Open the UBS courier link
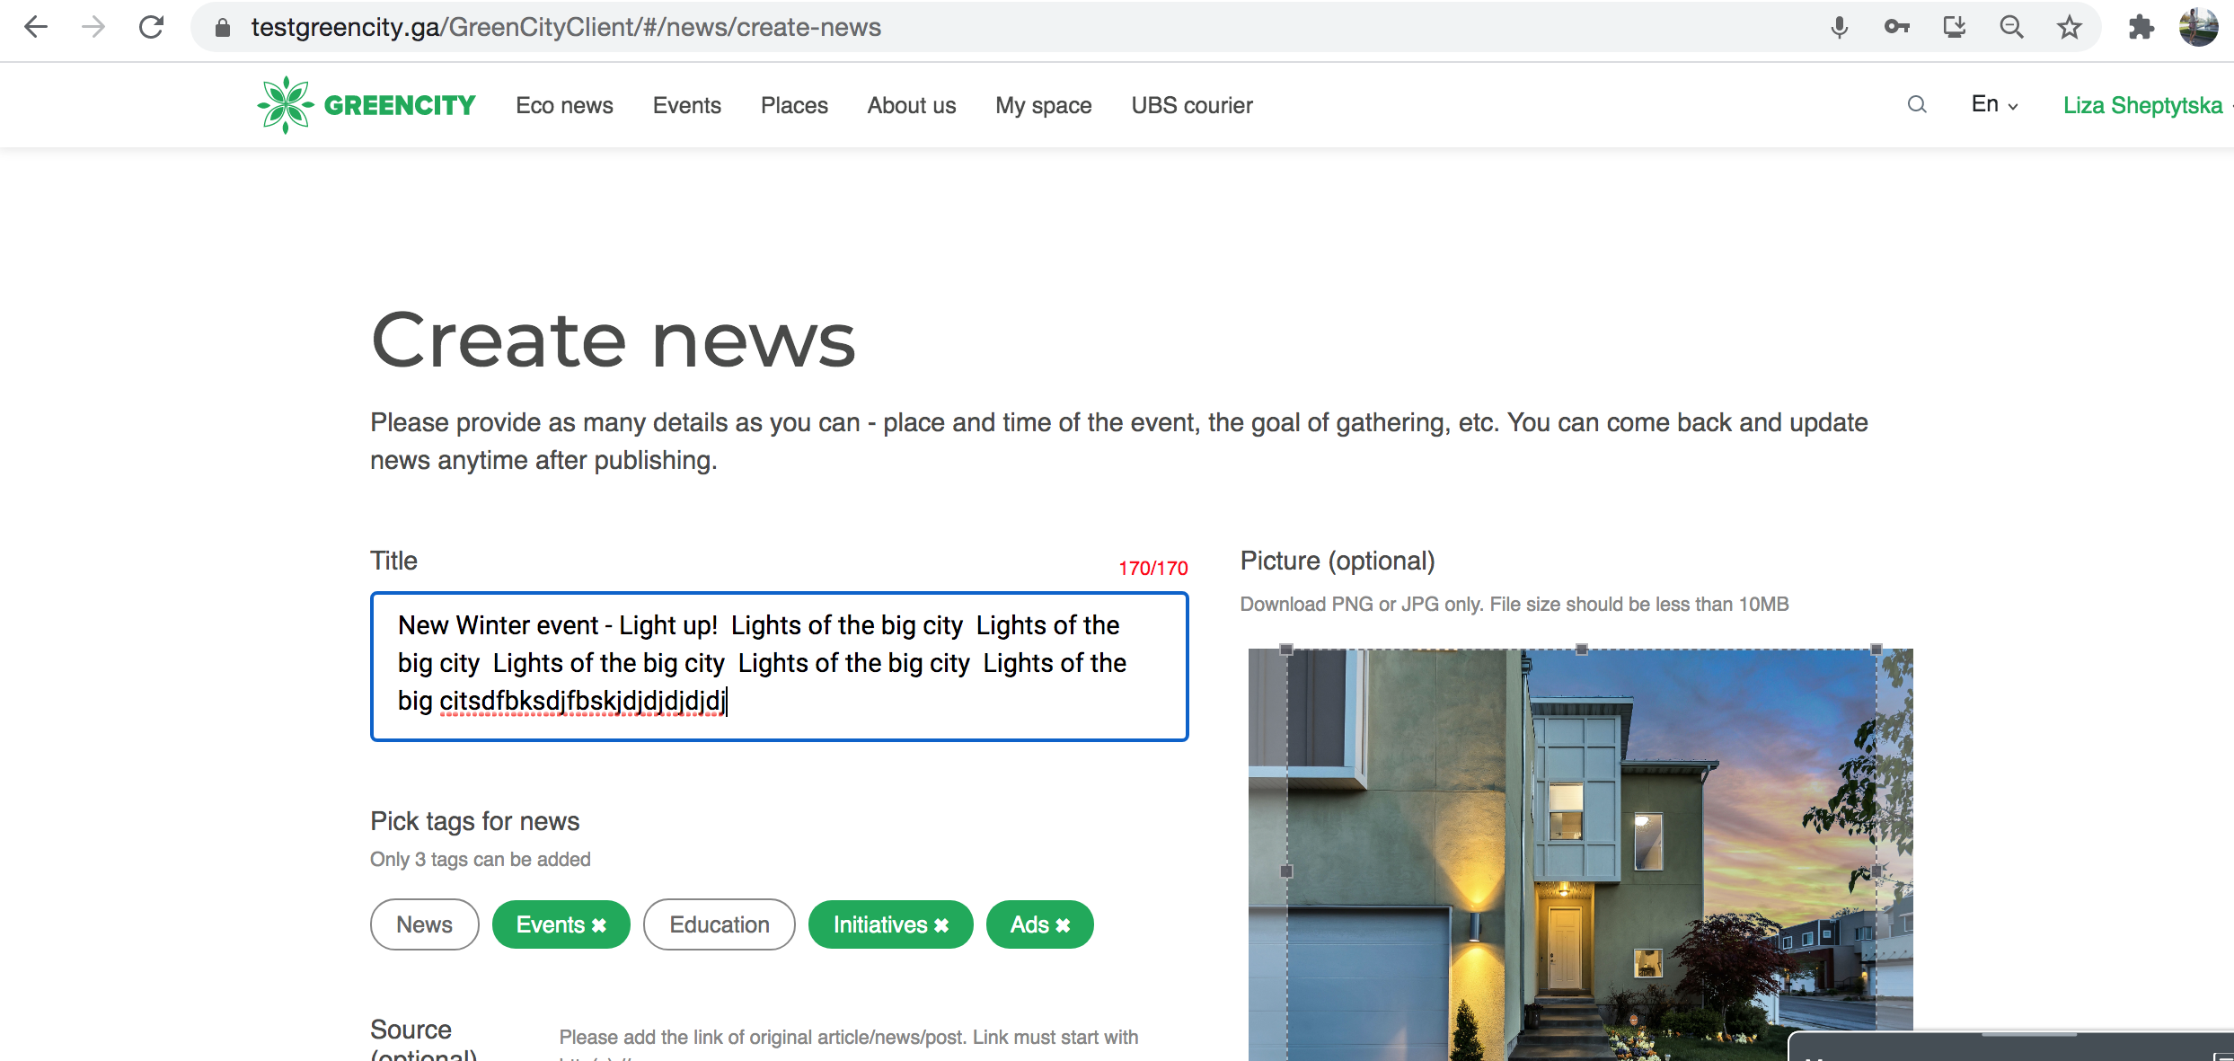Screen dimensions: 2234x1061 [1191, 105]
